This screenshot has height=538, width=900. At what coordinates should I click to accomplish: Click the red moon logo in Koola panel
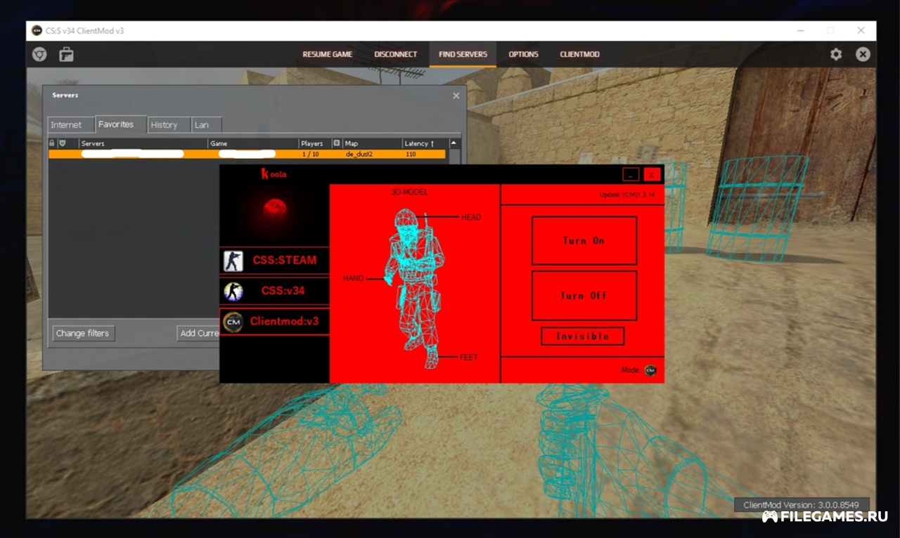(x=274, y=209)
